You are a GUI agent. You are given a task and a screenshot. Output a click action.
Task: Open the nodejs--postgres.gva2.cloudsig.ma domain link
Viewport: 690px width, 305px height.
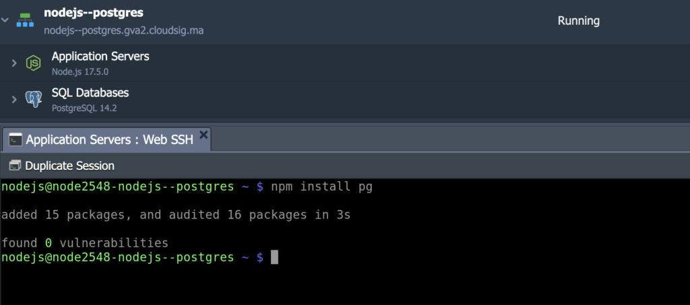tap(124, 31)
